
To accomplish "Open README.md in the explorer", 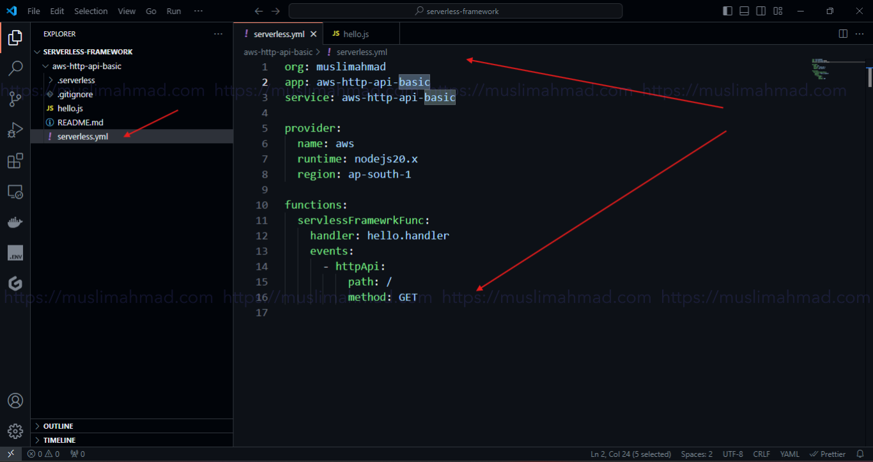I will (x=132, y=122).
